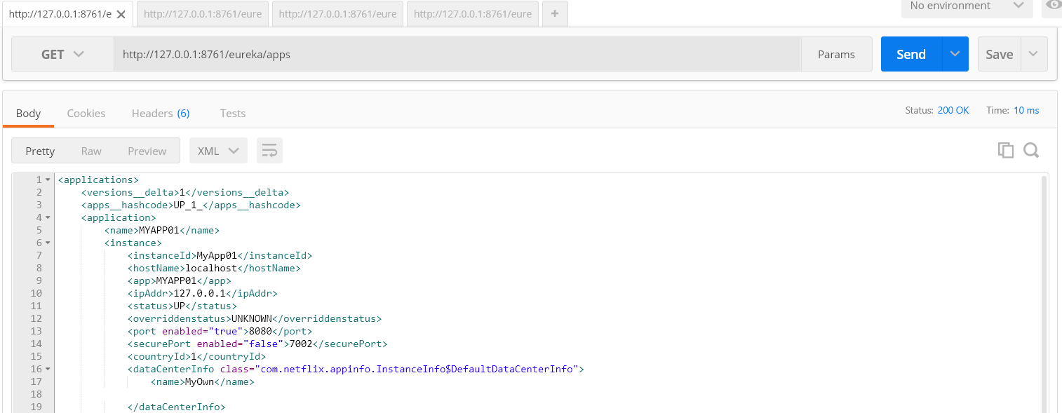Open the Save button dropdown arrow
The image size is (1062, 413).
click(x=1034, y=55)
